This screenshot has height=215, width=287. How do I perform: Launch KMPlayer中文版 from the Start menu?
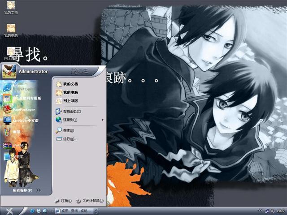[21, 120]
